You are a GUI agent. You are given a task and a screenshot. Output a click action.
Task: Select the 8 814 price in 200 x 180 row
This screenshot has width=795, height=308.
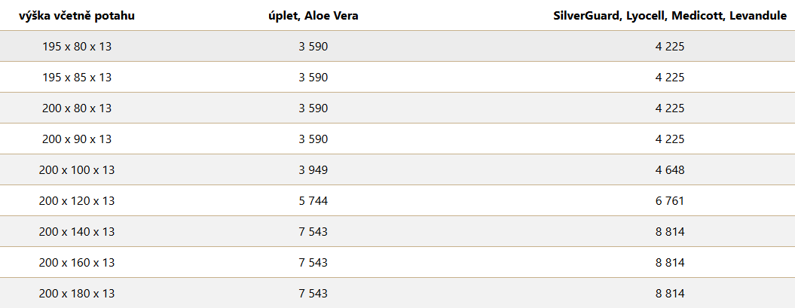tap(670, 294)
